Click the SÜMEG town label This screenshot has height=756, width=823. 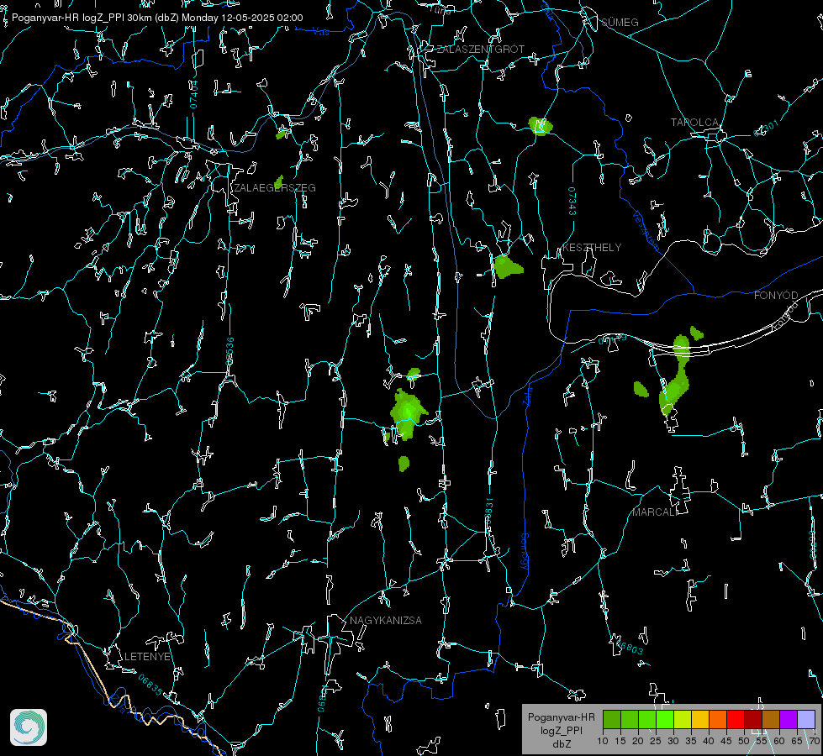(620, 23)
